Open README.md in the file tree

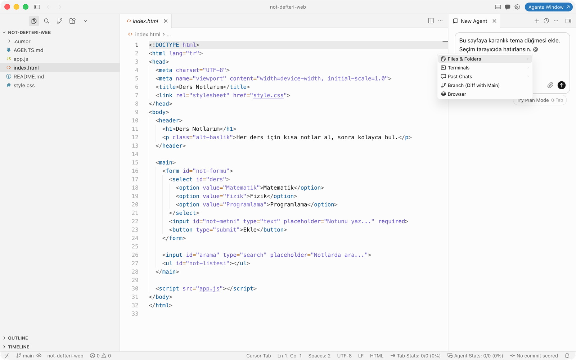point(60,77)
